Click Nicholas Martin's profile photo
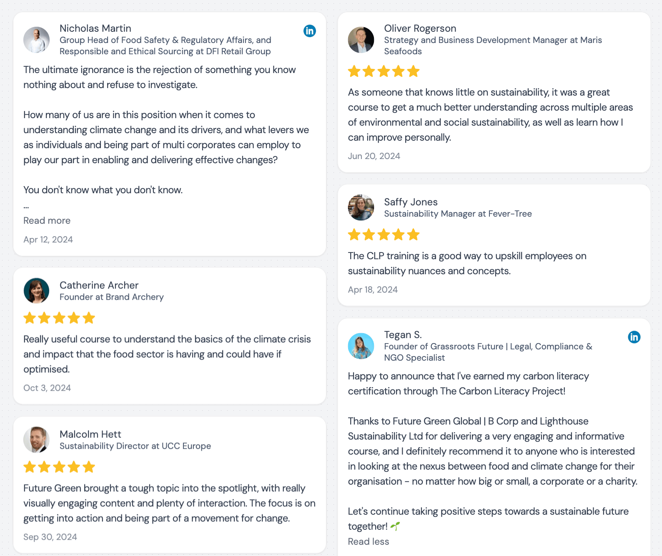Image resolution: width=662 pixels, height=556 pixels. (x=36, y=40)
